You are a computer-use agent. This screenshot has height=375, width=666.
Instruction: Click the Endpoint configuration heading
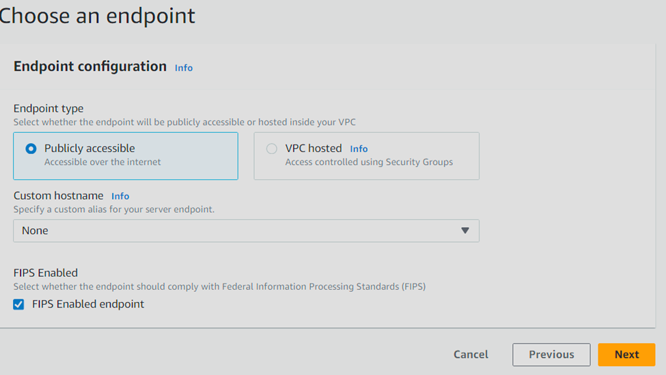click(x=90, y=67)
